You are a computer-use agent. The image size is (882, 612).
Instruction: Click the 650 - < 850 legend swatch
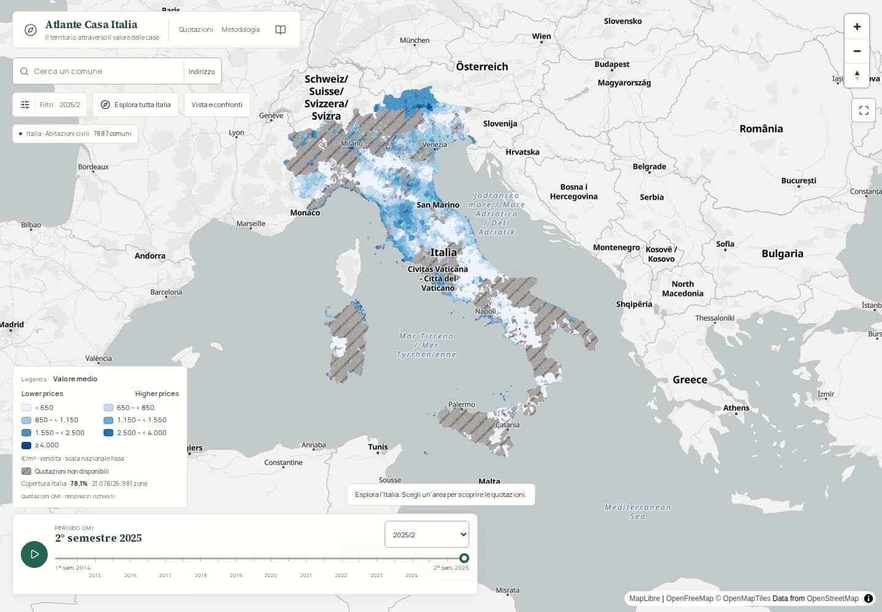point(108,408)
